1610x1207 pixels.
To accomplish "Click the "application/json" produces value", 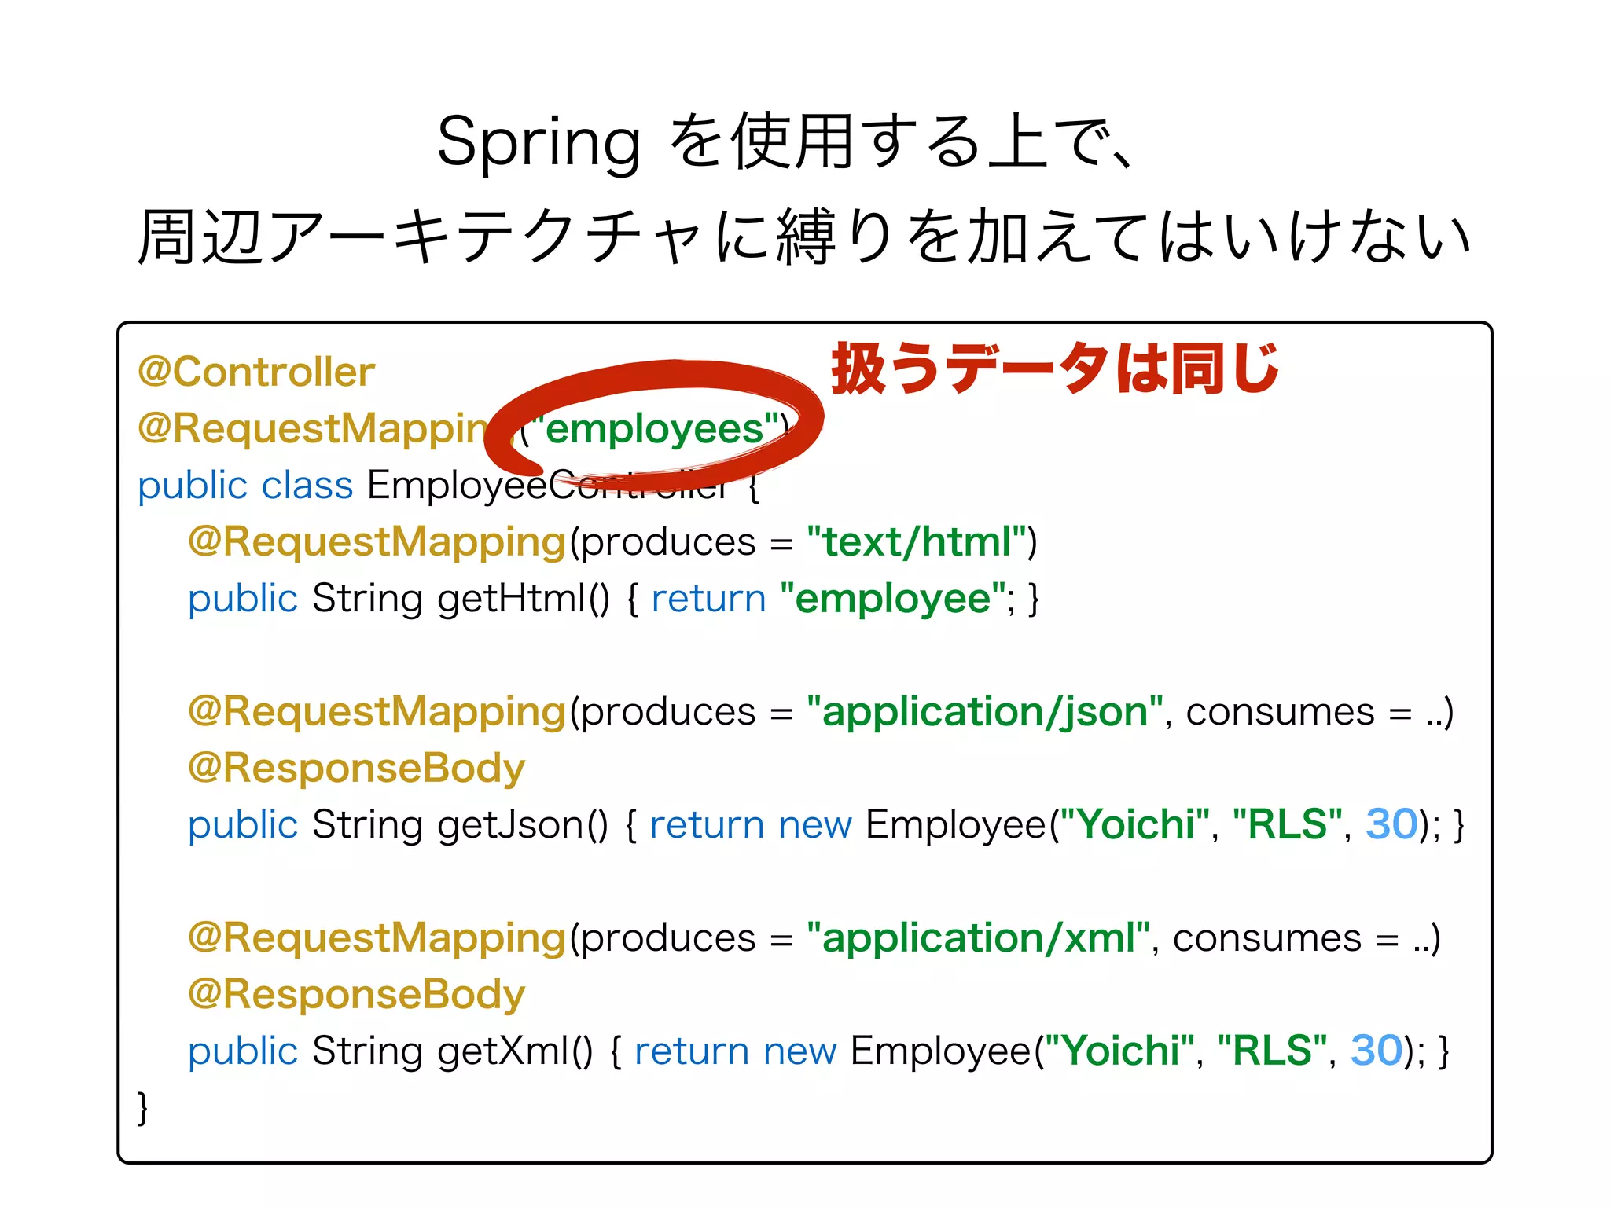I will (x=985, y=712).
